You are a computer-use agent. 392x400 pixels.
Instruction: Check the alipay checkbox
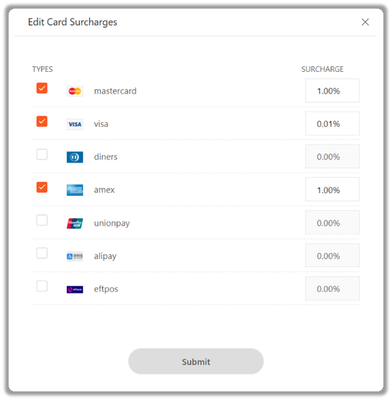pos(42,253)
